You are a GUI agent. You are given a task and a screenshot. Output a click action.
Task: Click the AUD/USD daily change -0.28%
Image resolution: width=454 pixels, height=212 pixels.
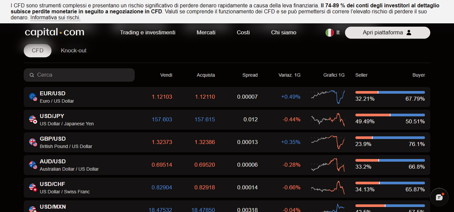pos(291,165)
